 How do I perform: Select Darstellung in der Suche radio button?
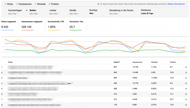106,10
